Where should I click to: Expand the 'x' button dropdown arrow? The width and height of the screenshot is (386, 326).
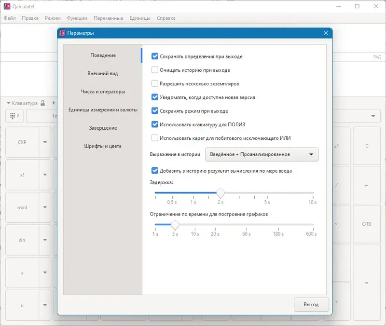(45, 273)
